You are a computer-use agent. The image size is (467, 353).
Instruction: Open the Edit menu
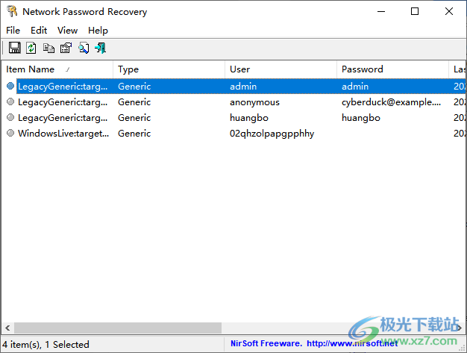[39, 30]
